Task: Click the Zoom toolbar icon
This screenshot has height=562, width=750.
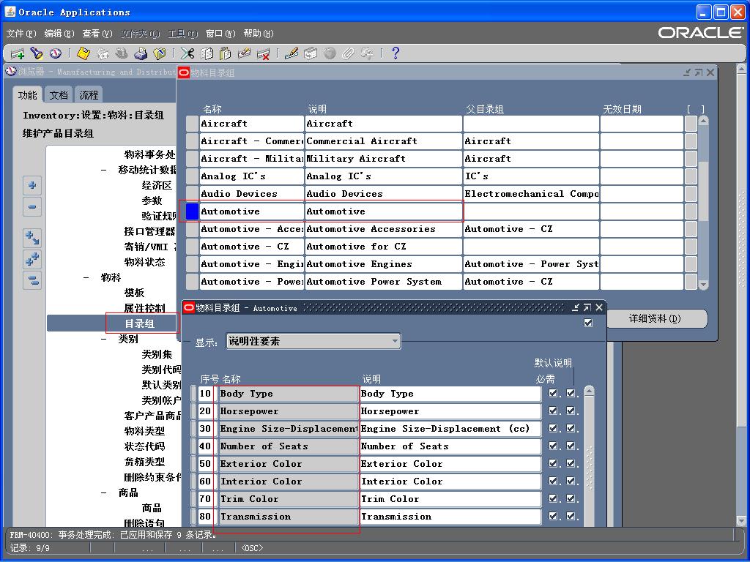Action: point(311,53)
